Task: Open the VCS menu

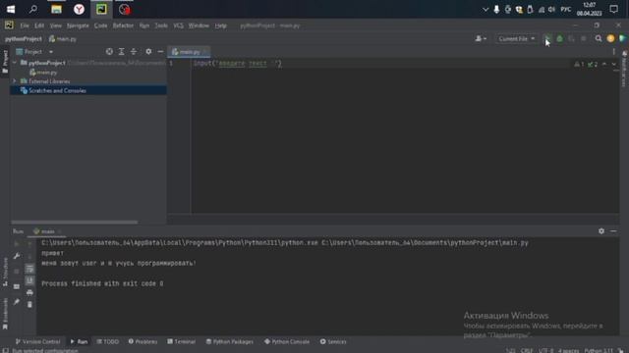Action: [x=179, y=25]
